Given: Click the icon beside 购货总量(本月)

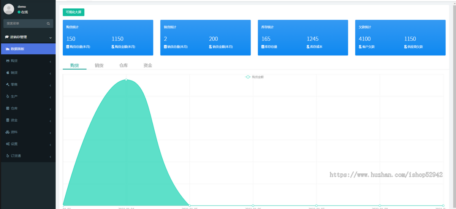Looking at the screenshot, I should click(x=68, y=47).
